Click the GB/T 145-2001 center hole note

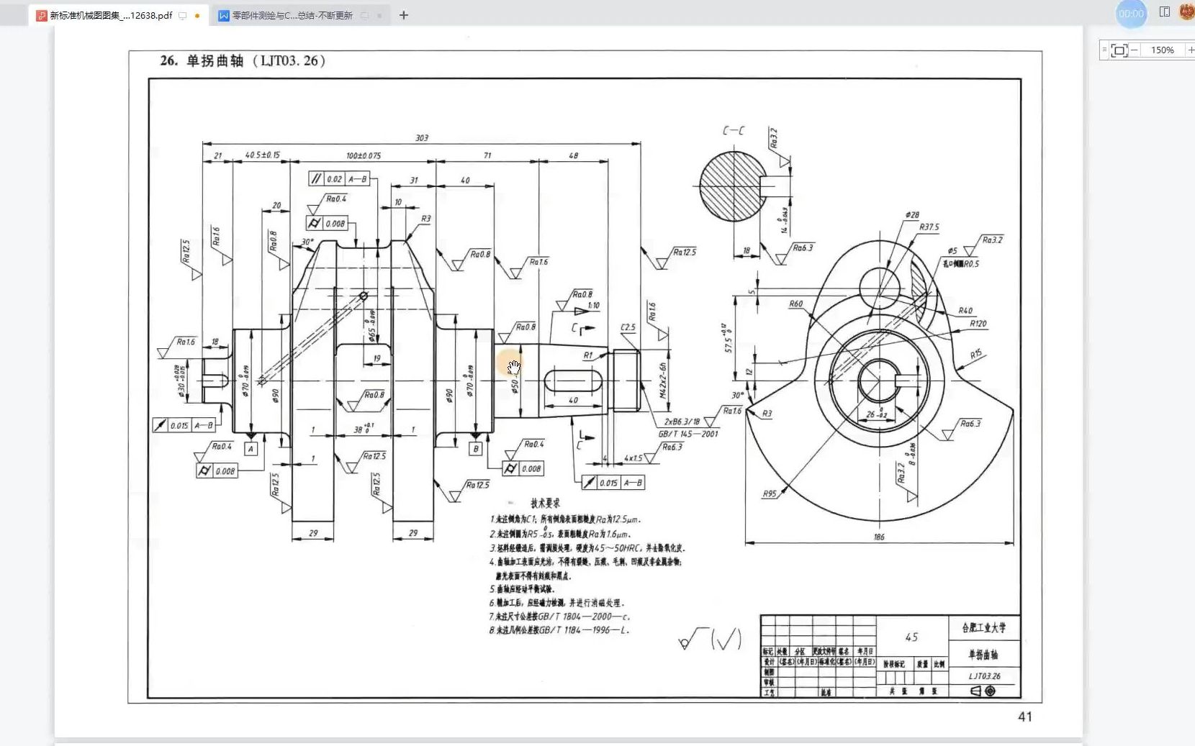688,434
